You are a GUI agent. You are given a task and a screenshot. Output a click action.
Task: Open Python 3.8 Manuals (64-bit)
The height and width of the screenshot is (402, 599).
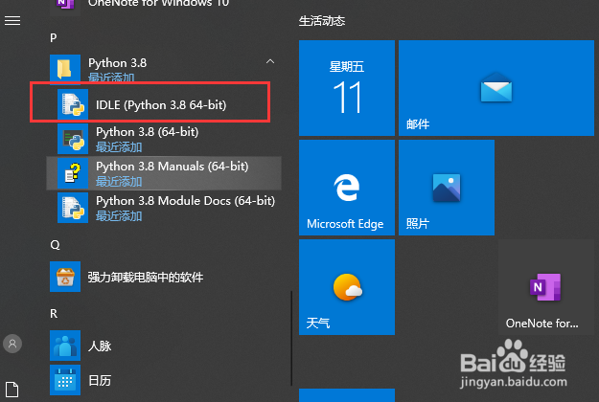click(x=164, y=173)
